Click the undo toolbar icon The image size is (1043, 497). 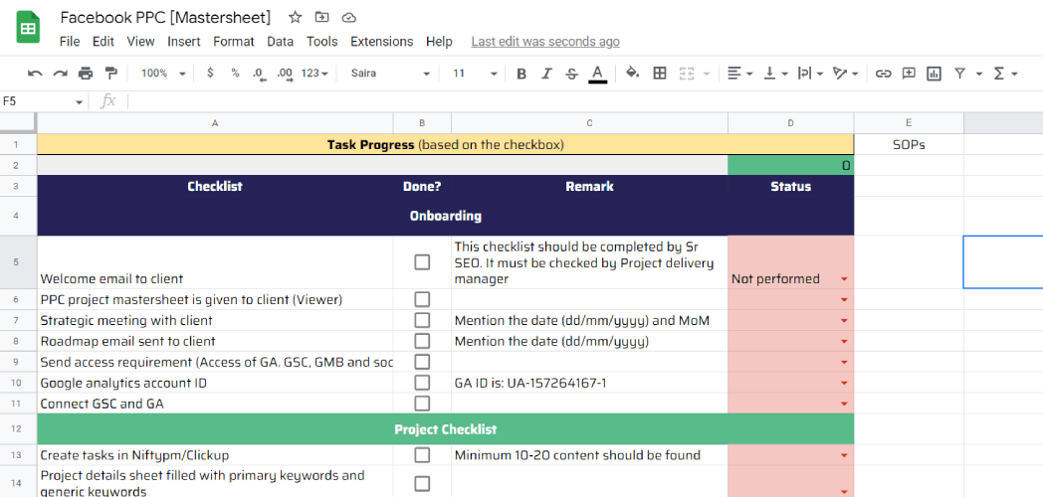click(35, 74)
